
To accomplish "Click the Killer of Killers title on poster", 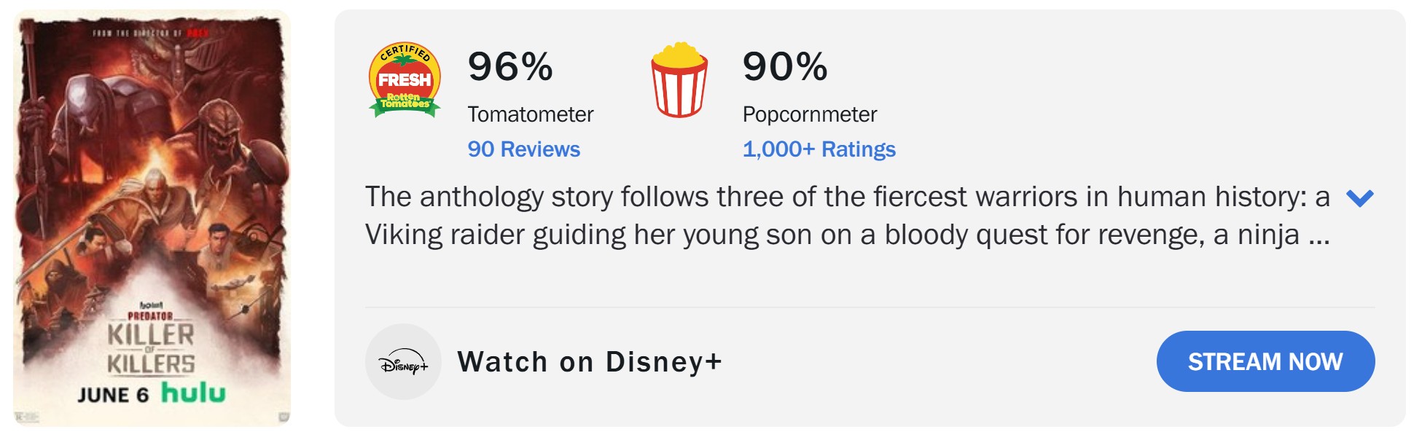I will click(151, 348).
